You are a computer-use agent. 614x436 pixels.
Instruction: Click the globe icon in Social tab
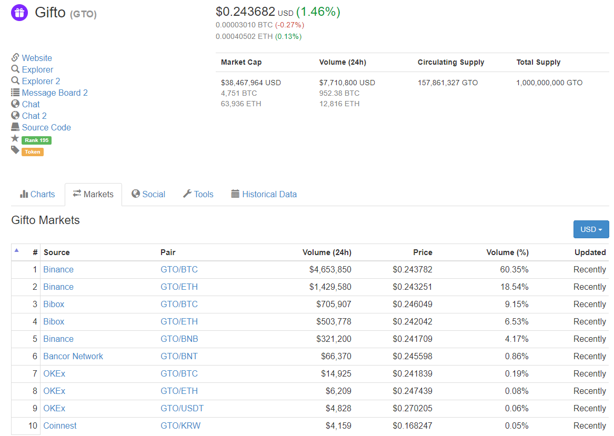coord(136,194)
